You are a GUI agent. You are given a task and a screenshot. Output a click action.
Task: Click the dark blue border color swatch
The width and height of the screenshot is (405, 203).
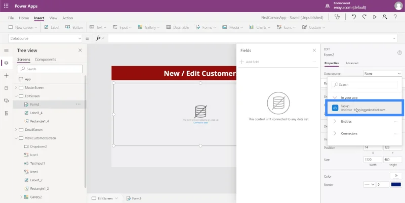click(x=396, y=184)
